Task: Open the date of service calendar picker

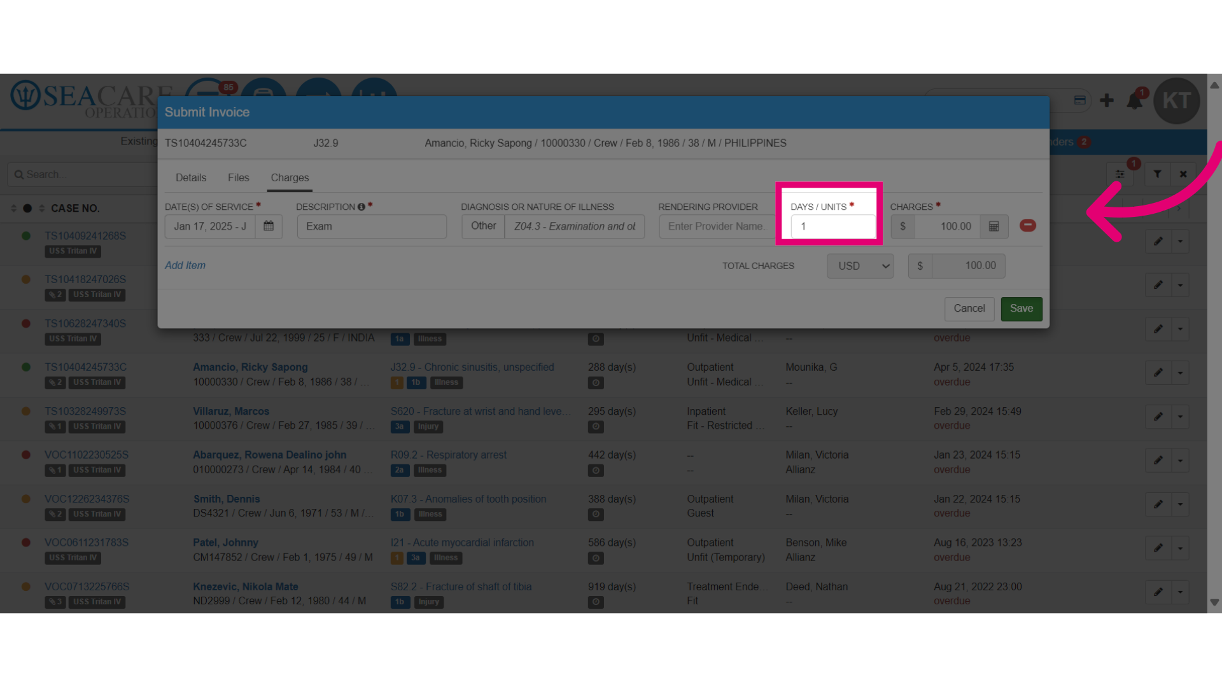Action: (x=269, y=226)
